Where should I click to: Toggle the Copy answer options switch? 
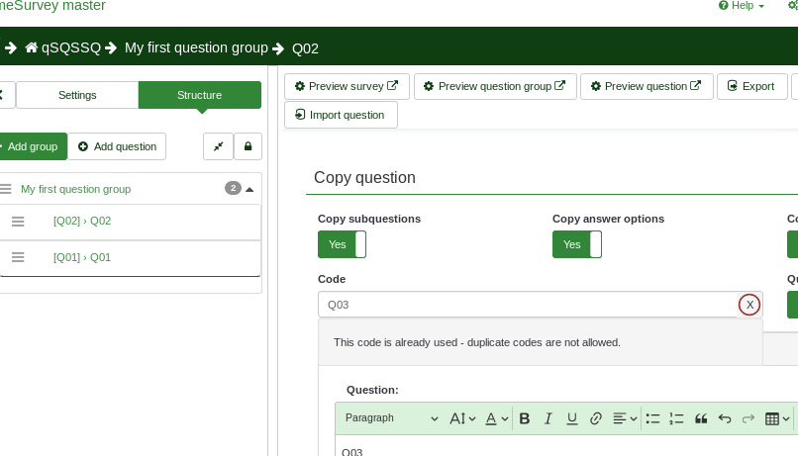pyautogui.click(x=576, y=244)
